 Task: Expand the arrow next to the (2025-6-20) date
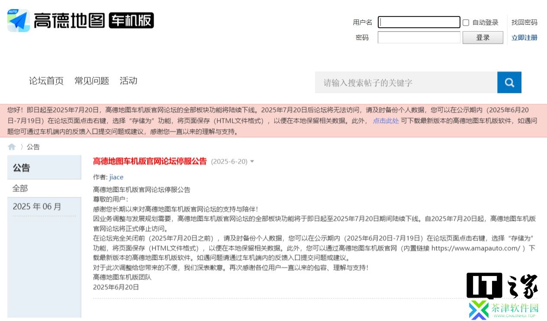coord(252,161)
